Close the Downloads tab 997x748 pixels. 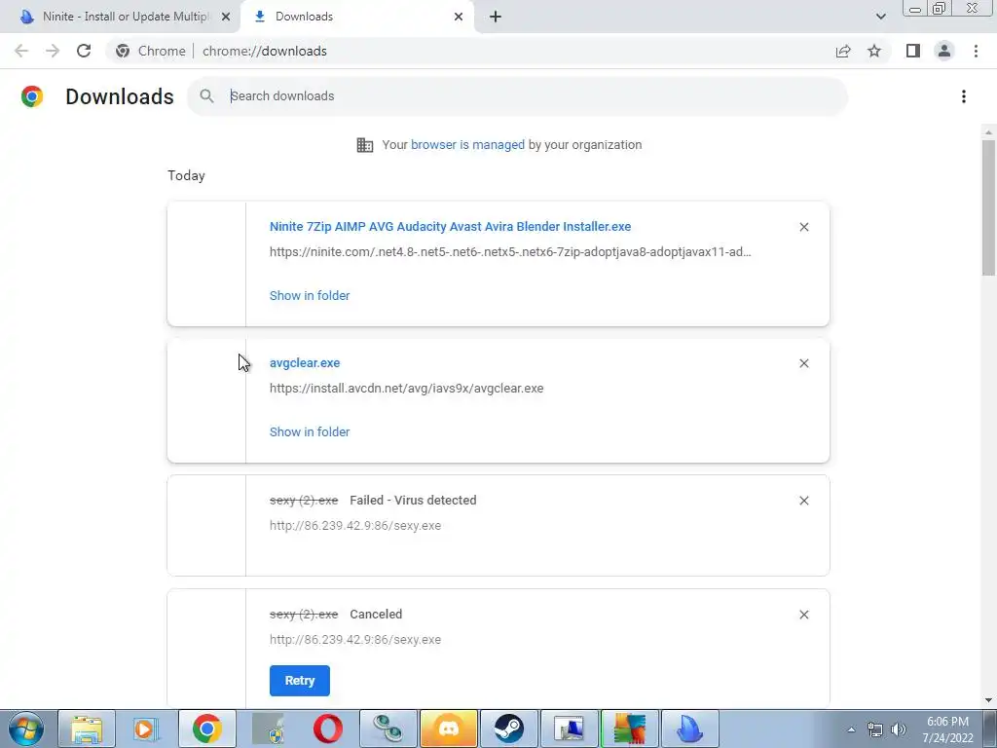pos(459,17)
